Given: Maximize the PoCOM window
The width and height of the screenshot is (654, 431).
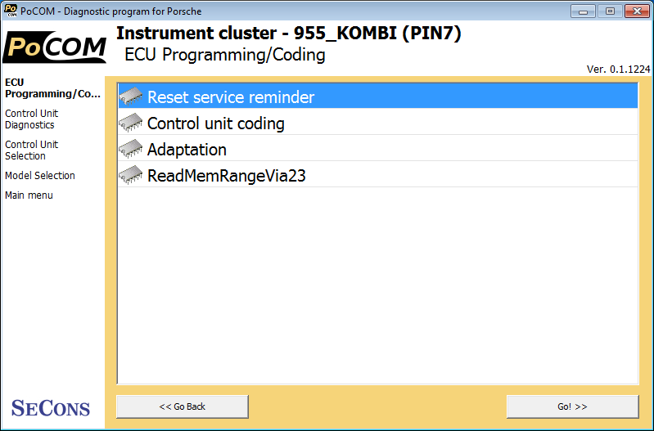Looking at the screenshot, I should pos(610,11).
